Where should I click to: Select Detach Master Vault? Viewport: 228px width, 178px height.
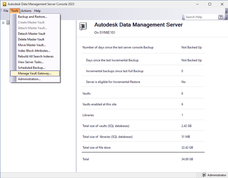pyautogui.click(x=35, y=34)
